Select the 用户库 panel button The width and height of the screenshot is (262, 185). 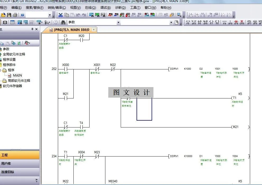(20, 163)
